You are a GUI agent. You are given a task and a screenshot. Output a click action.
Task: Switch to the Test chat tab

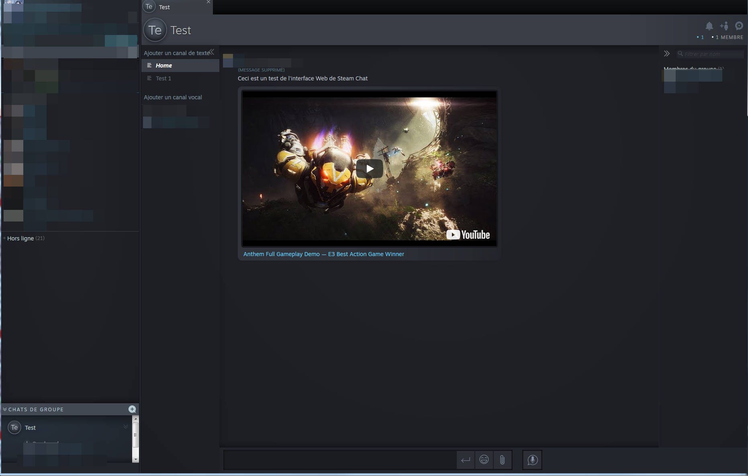pos(177,7)
